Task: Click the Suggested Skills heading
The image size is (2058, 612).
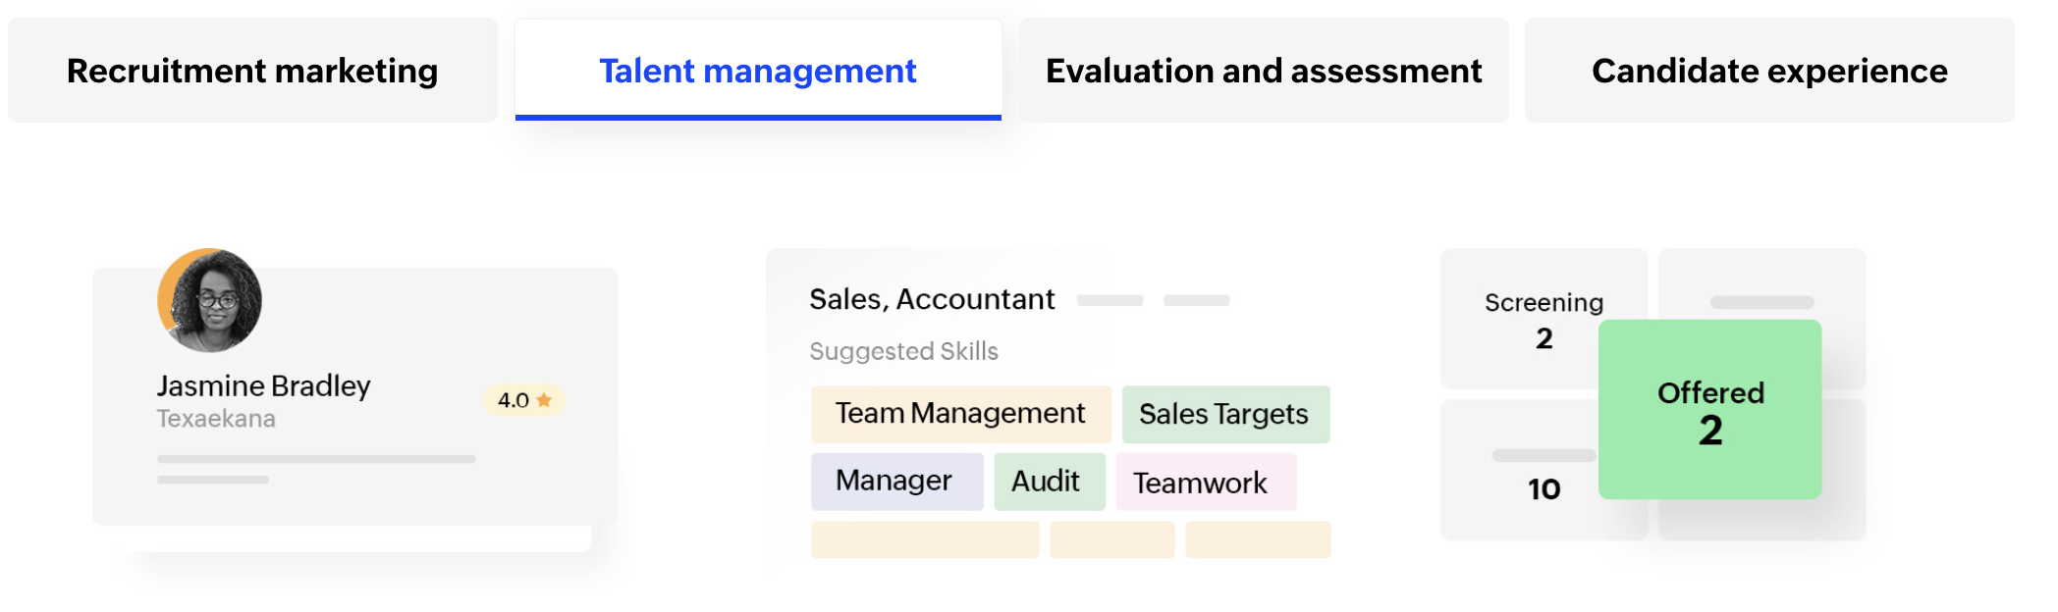Action: (903, 351)
